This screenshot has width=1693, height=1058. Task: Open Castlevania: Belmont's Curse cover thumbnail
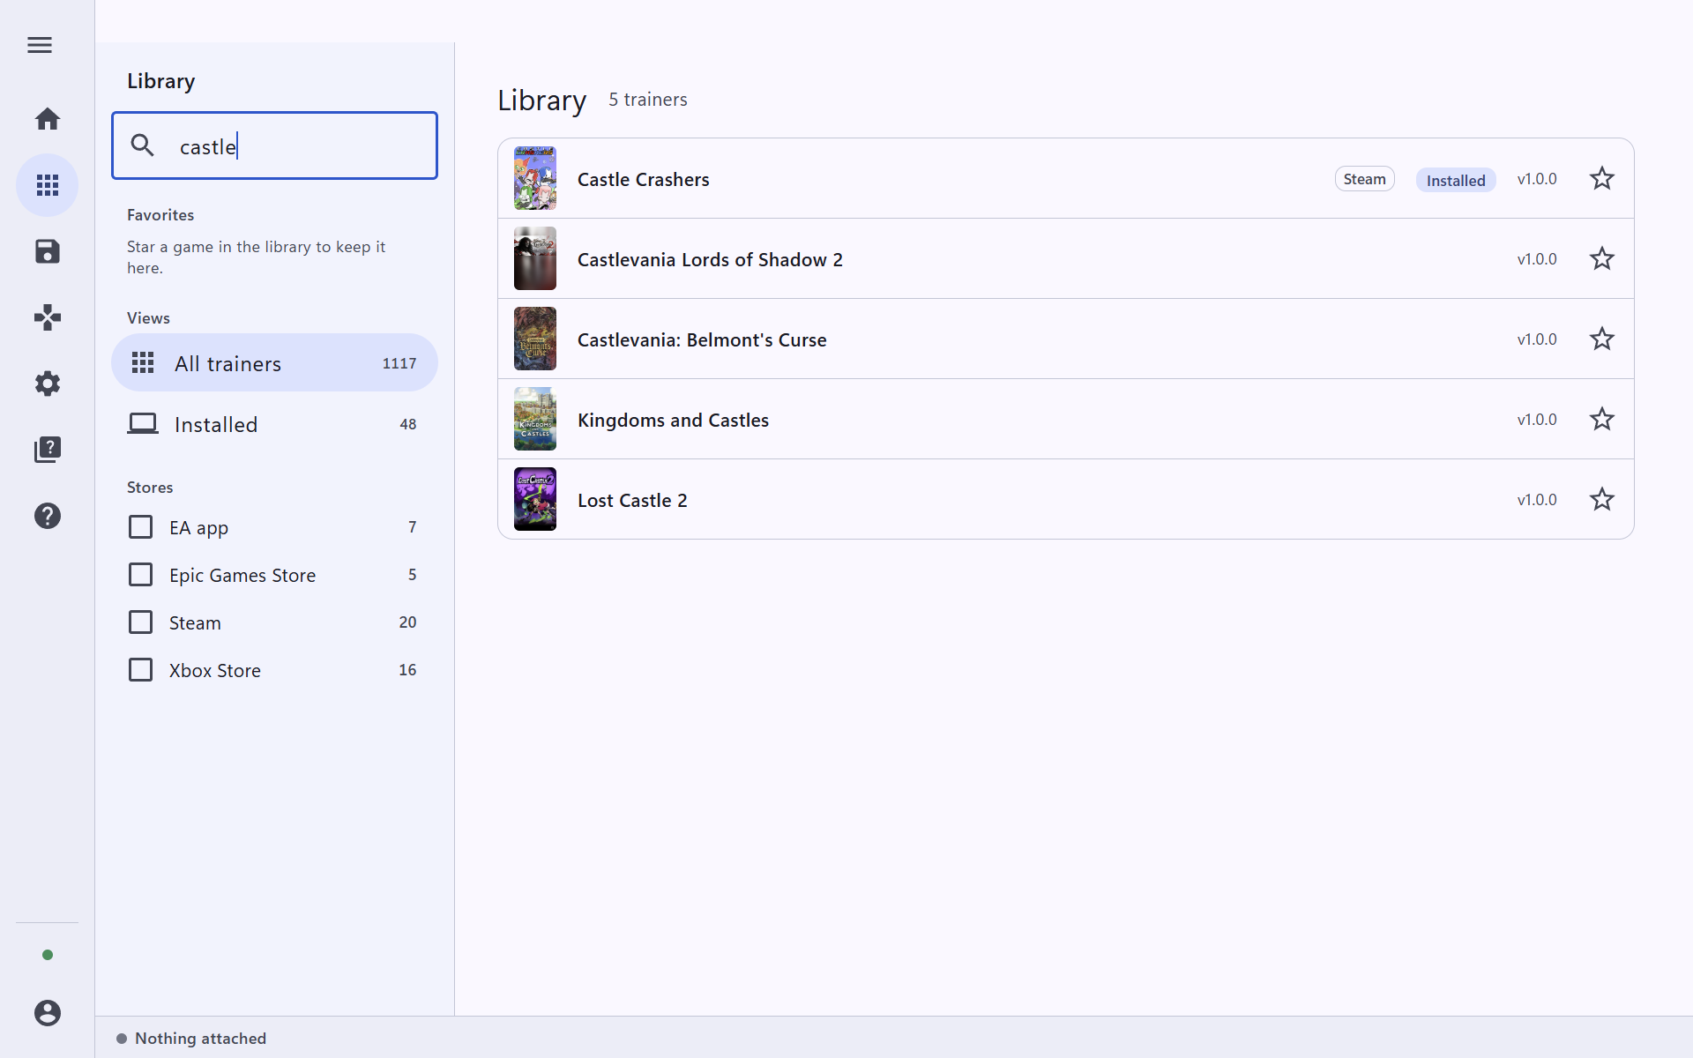point(535,339)
